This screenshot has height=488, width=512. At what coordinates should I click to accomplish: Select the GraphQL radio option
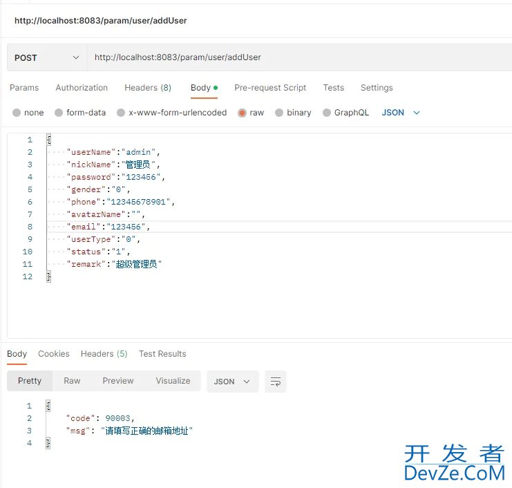pyautogui.click(x=327, y=113)
